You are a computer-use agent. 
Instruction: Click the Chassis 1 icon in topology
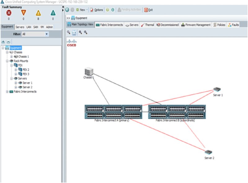pos(89,72)
